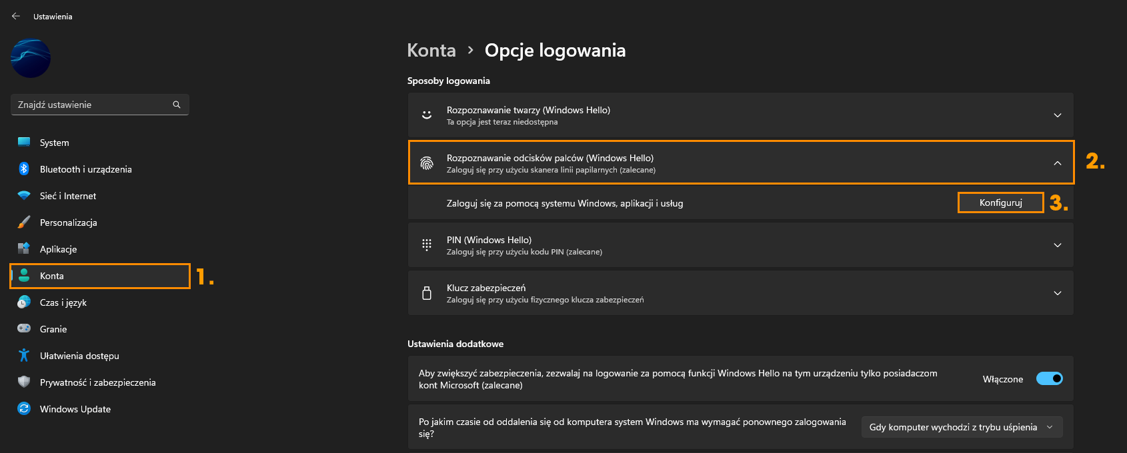Click the fingerprint icon
This screenshot has width=1127, height=453.
coord(427,163)
